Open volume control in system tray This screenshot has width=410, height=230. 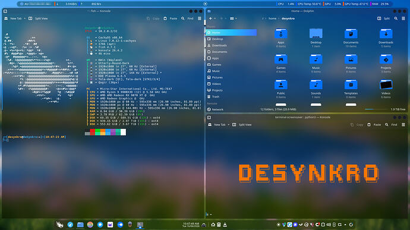click(x=329, y=225)
